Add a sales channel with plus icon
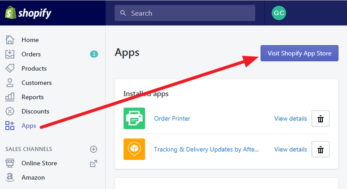 tap(93, 149)
